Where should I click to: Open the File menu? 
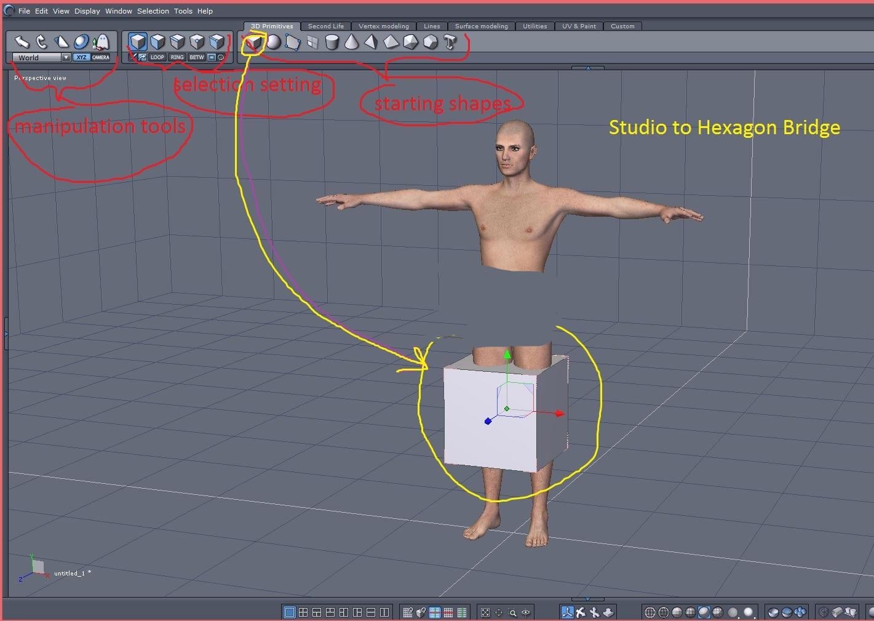(x=24, y=11)
